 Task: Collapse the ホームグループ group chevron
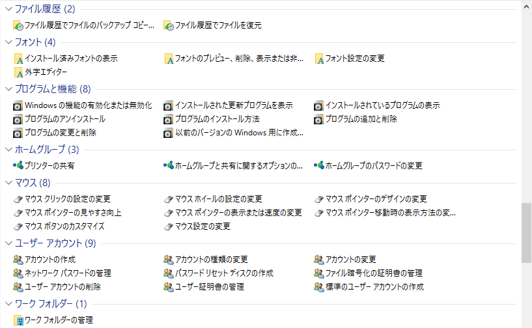click(9, 150)
